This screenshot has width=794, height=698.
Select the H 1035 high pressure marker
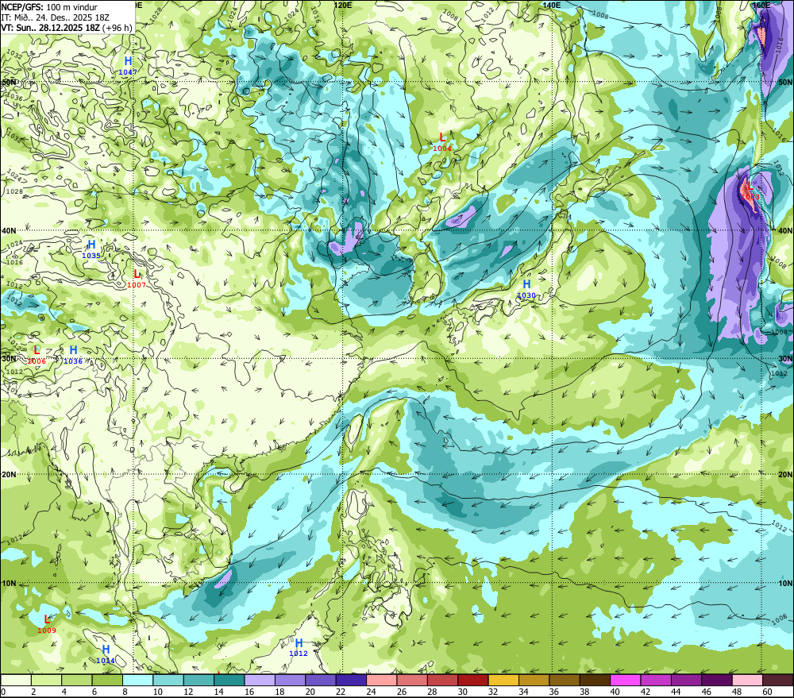point(91,250)
